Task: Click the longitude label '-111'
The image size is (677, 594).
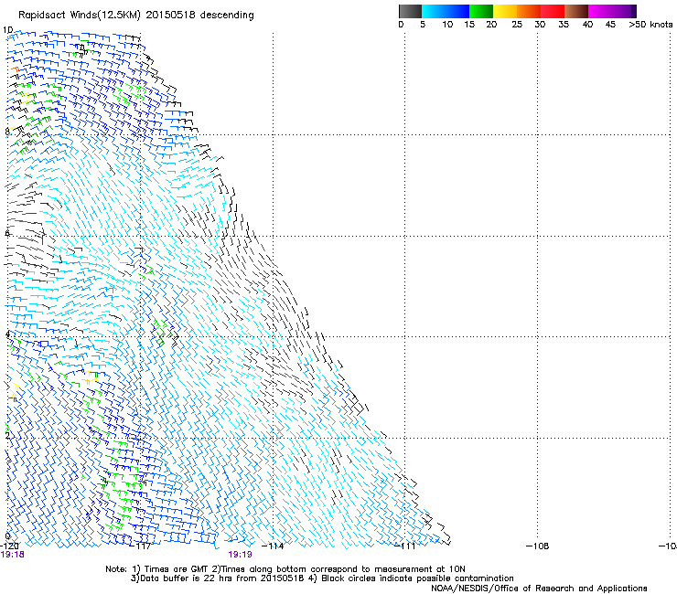Action: tap(405, 546)
